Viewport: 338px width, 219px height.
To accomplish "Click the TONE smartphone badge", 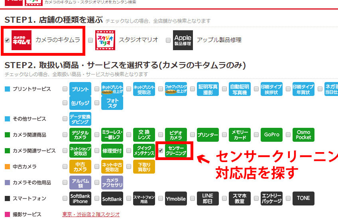I will (303, 198).
